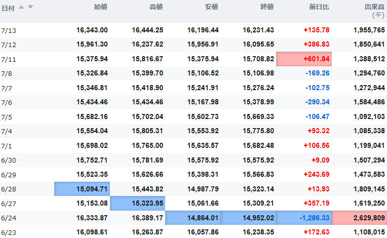
Task: Click volume value 1,955,765
Action: tap(369, 30)
